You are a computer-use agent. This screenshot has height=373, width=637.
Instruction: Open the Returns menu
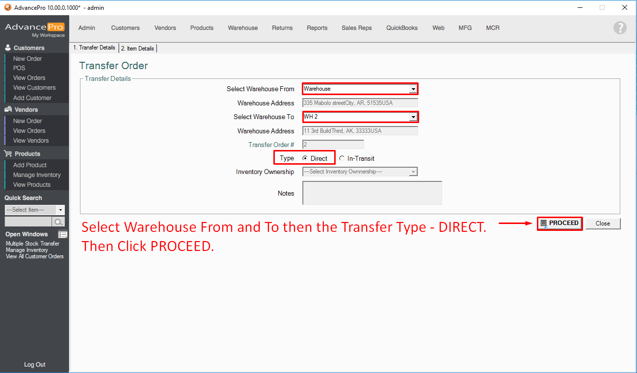(282, 28)
